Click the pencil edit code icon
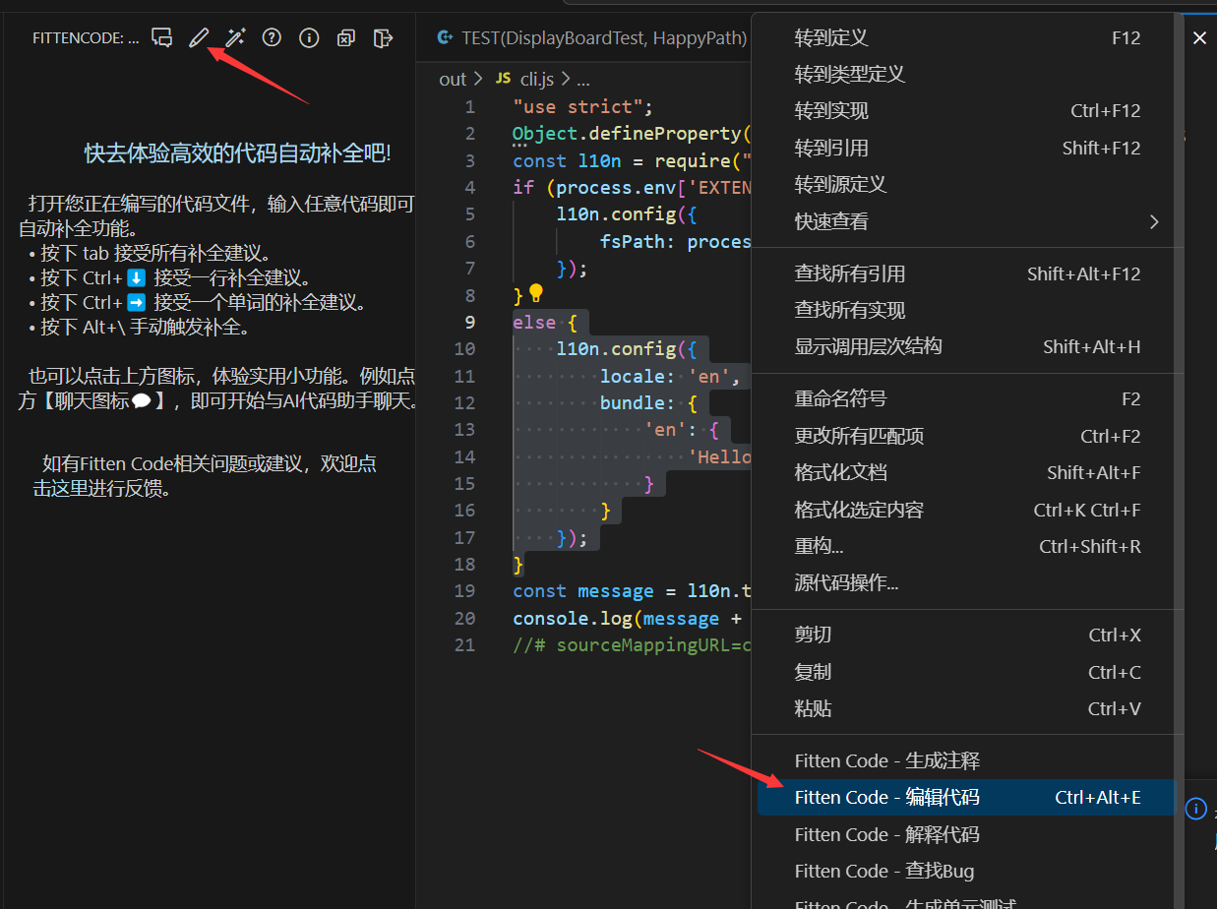 click(x=199, y=38)
